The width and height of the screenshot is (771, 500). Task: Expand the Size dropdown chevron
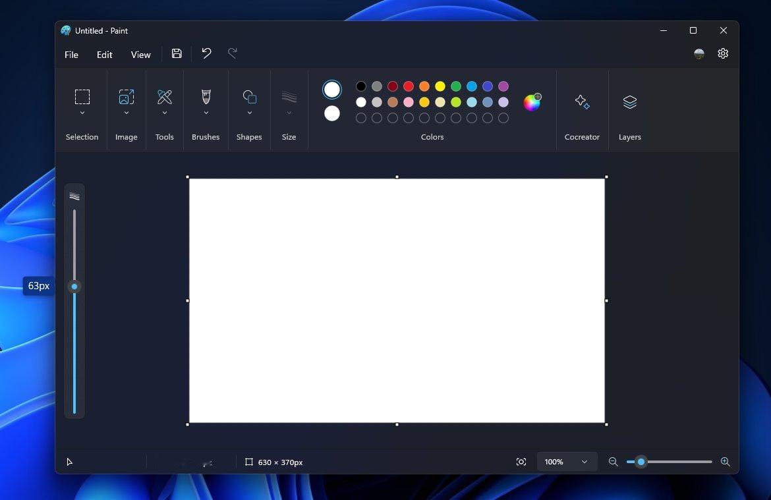(x=289, y=113)
